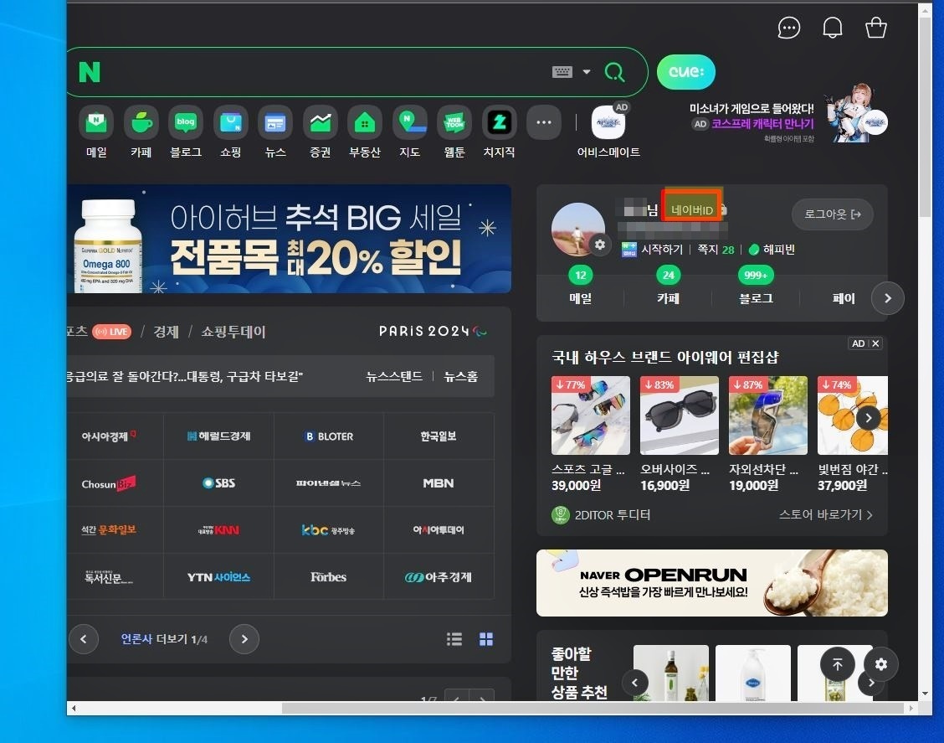944x743 pixels.
Task: Open the 지도 shortcut icon
Action: [409, 122]
